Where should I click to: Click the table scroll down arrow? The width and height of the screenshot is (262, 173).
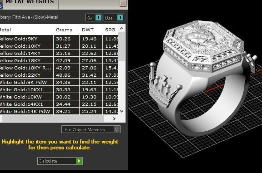[121, 111]
